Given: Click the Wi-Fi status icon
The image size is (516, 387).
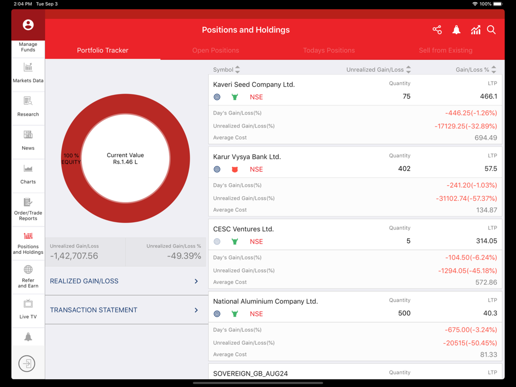Looking at the screenshot, I should click(475, 4).
